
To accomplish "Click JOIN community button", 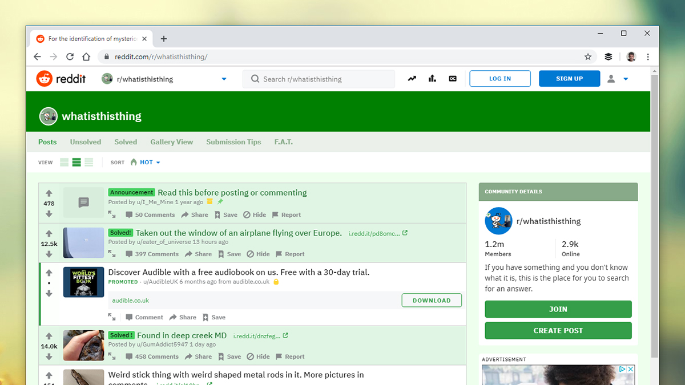I will pyautogui.click(x=558, y=309).
